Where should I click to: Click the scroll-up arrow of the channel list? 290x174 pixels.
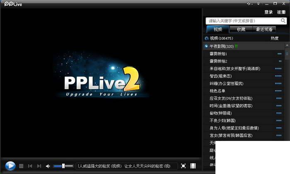click(287, 45)
